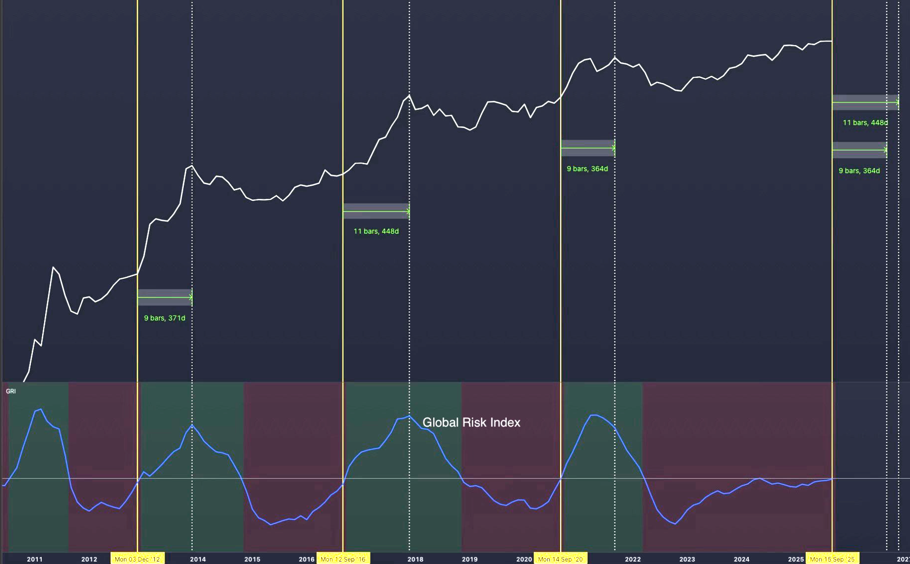The image size is (910, 564).
Task: Click the Mon 14 Sep '20 date label
Action: [x=561, y=559]
